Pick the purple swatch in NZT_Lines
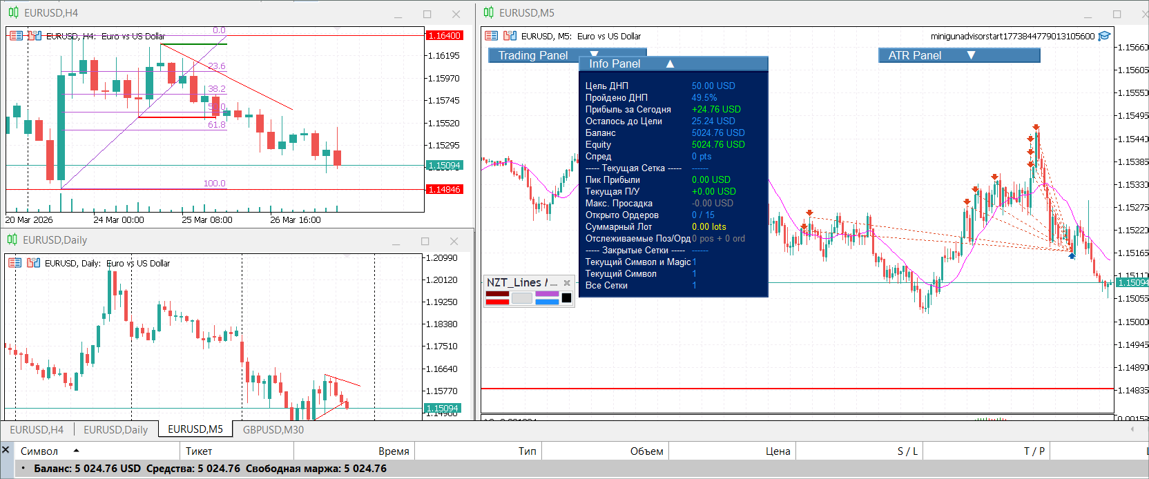This screenshot has width=1149, height=479. (x=547, y=294)
